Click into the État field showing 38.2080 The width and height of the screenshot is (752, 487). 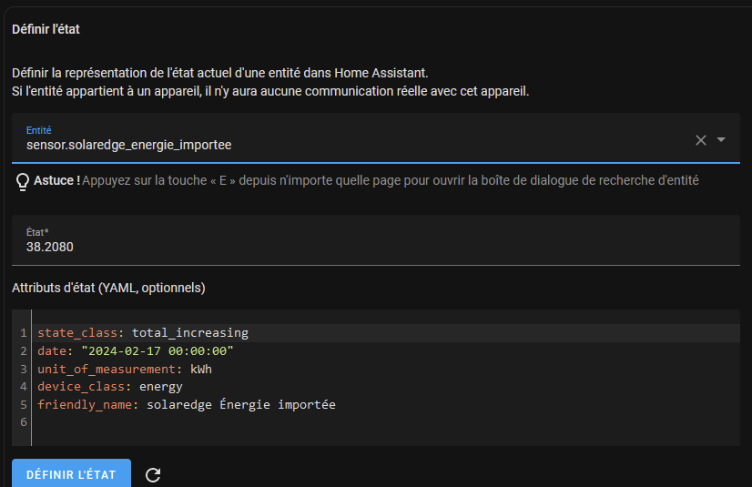click(x=364, y=246)
